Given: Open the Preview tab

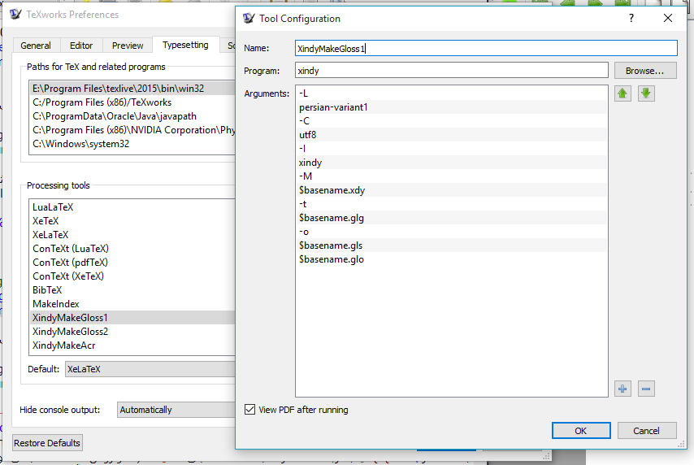Looking at the screenshot, I should 128,46.
